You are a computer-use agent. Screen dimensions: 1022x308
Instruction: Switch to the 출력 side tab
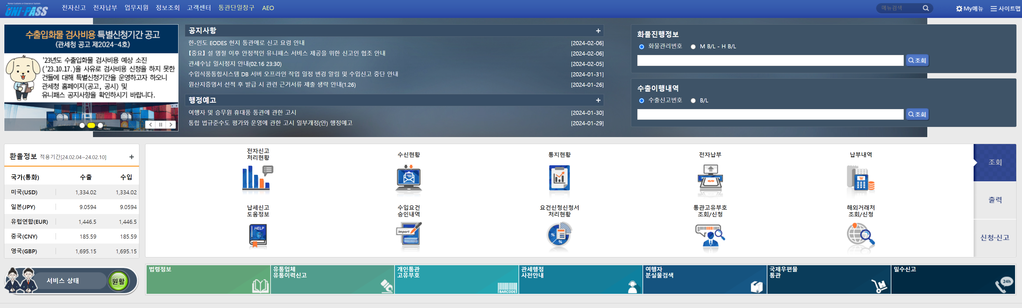(995, 200)
